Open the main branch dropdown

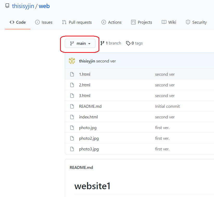pyautogui.click(x=80, y=43)
